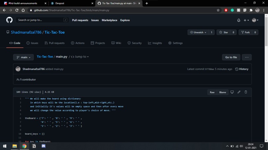
Task: Click the watchers count 1
Action: pyautogui.click(x=211, y=32)
